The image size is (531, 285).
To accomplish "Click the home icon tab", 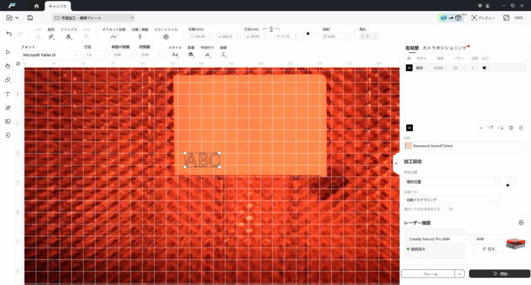I will (x=37, y=6).
